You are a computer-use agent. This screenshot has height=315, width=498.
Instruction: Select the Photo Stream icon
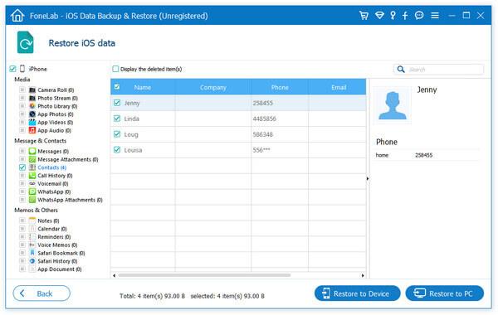click(x=32, y=98)
